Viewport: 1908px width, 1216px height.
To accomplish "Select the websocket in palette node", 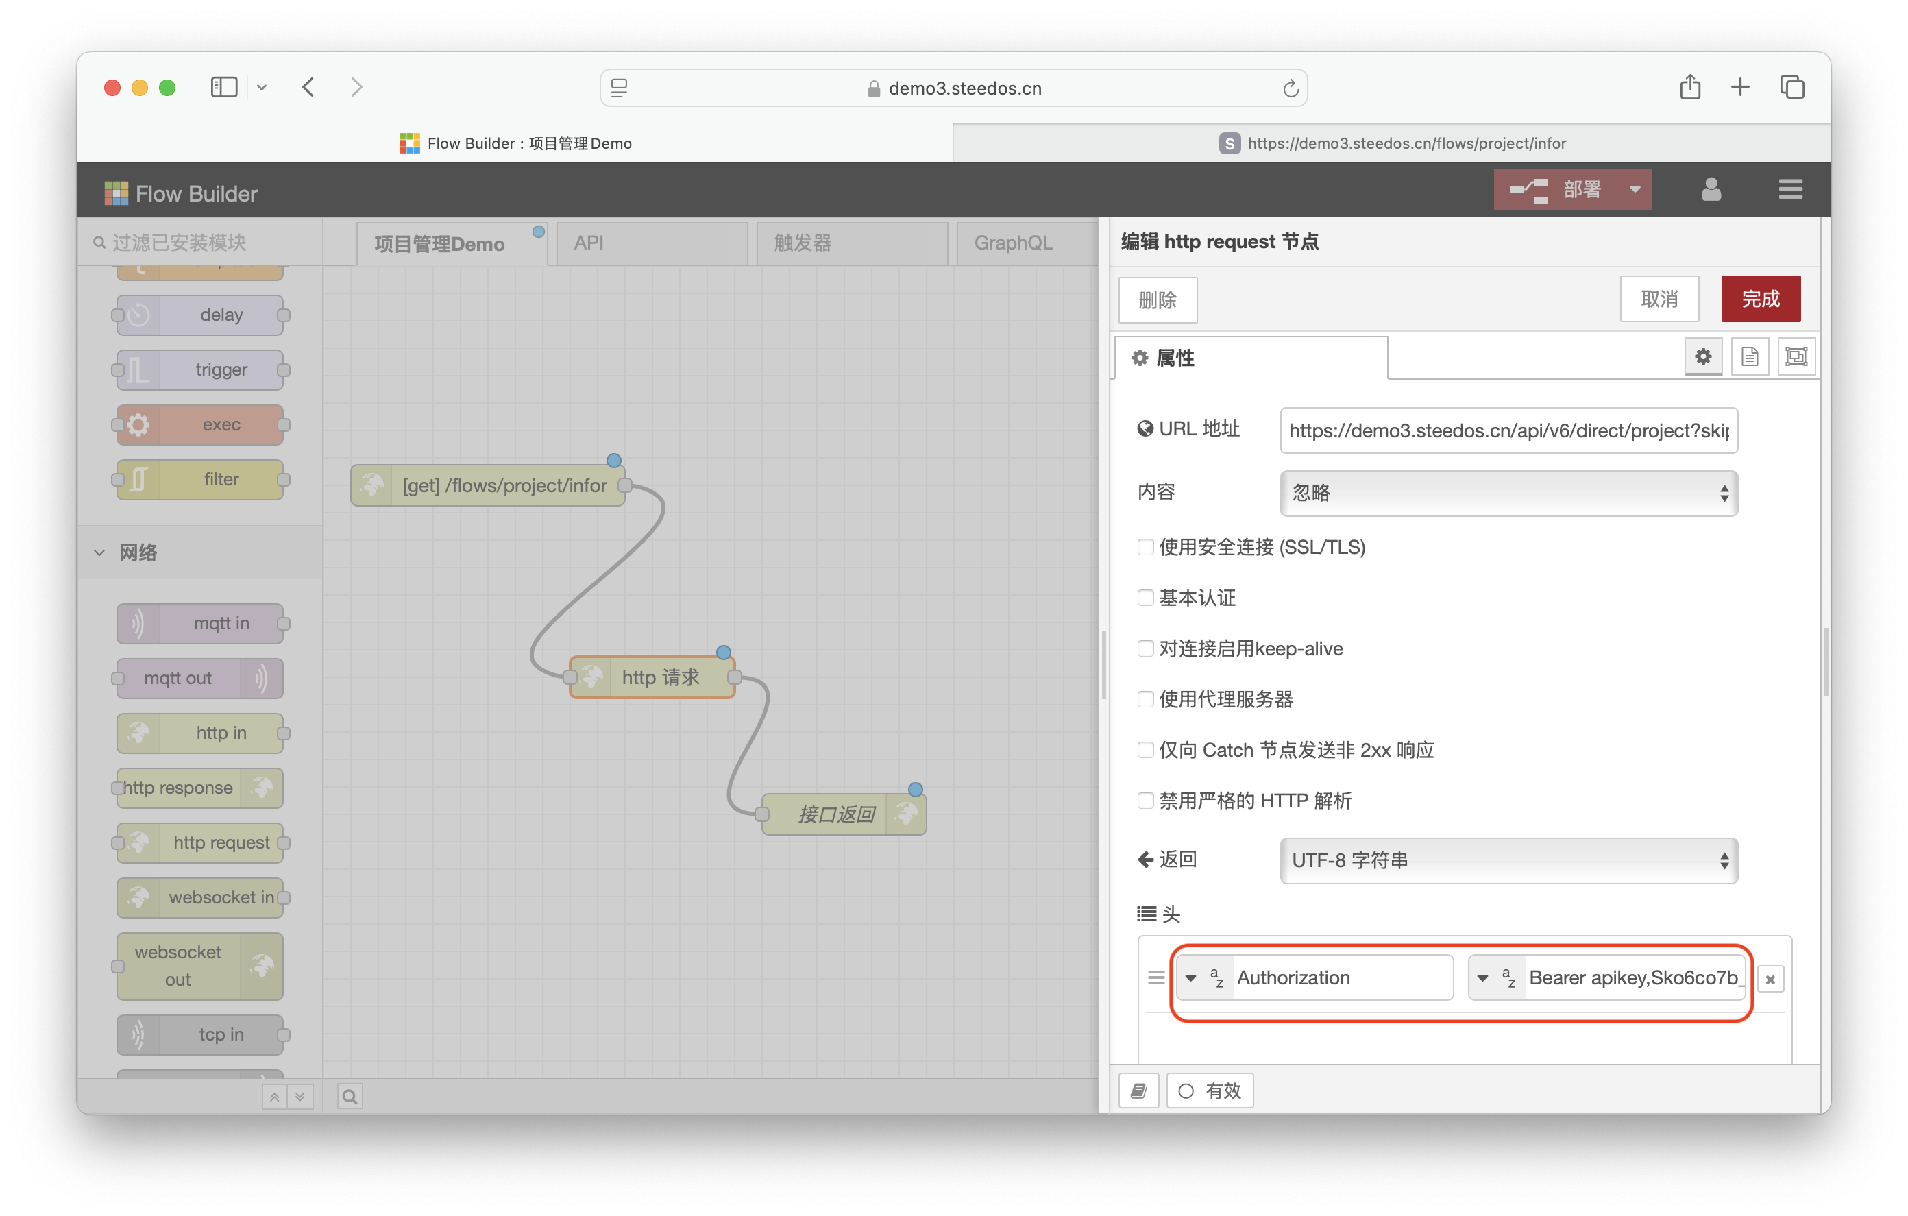I will coord(199,897).
